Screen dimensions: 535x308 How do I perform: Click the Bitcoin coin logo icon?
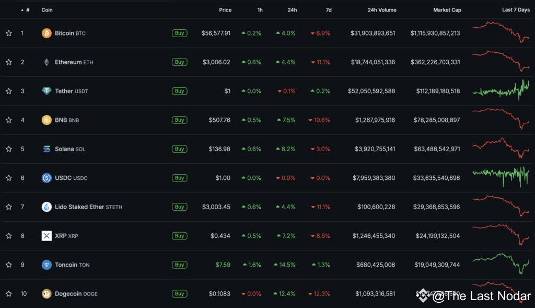46,33
